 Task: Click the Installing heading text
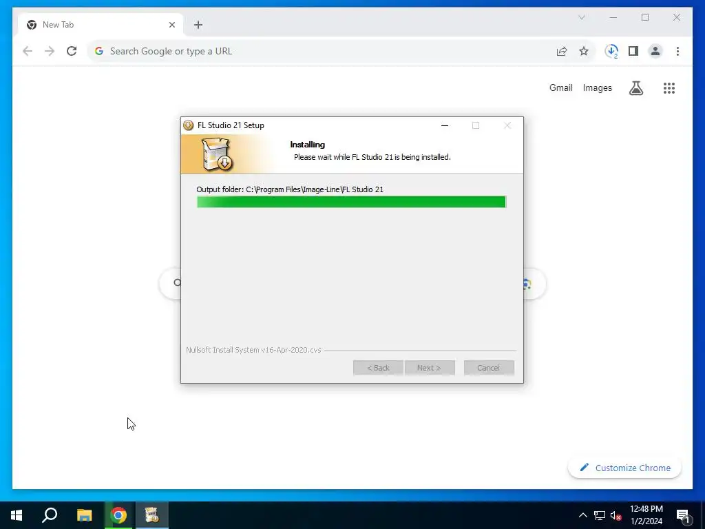[308, 145]
